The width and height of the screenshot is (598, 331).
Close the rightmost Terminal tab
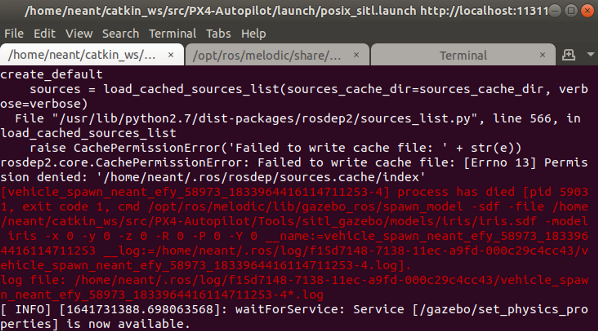coord(542,55)
